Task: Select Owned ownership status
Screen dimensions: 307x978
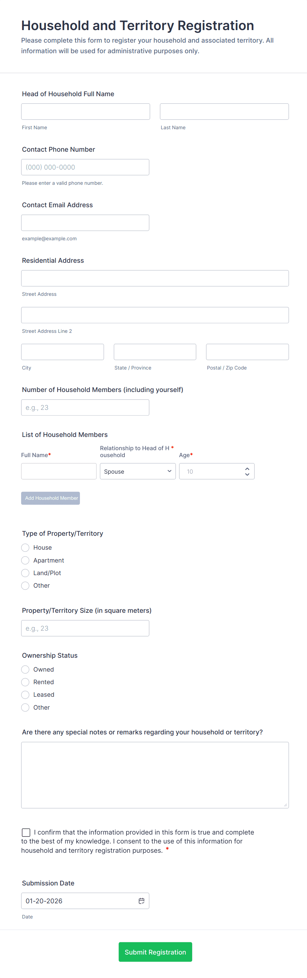Action: pos(25,669)
